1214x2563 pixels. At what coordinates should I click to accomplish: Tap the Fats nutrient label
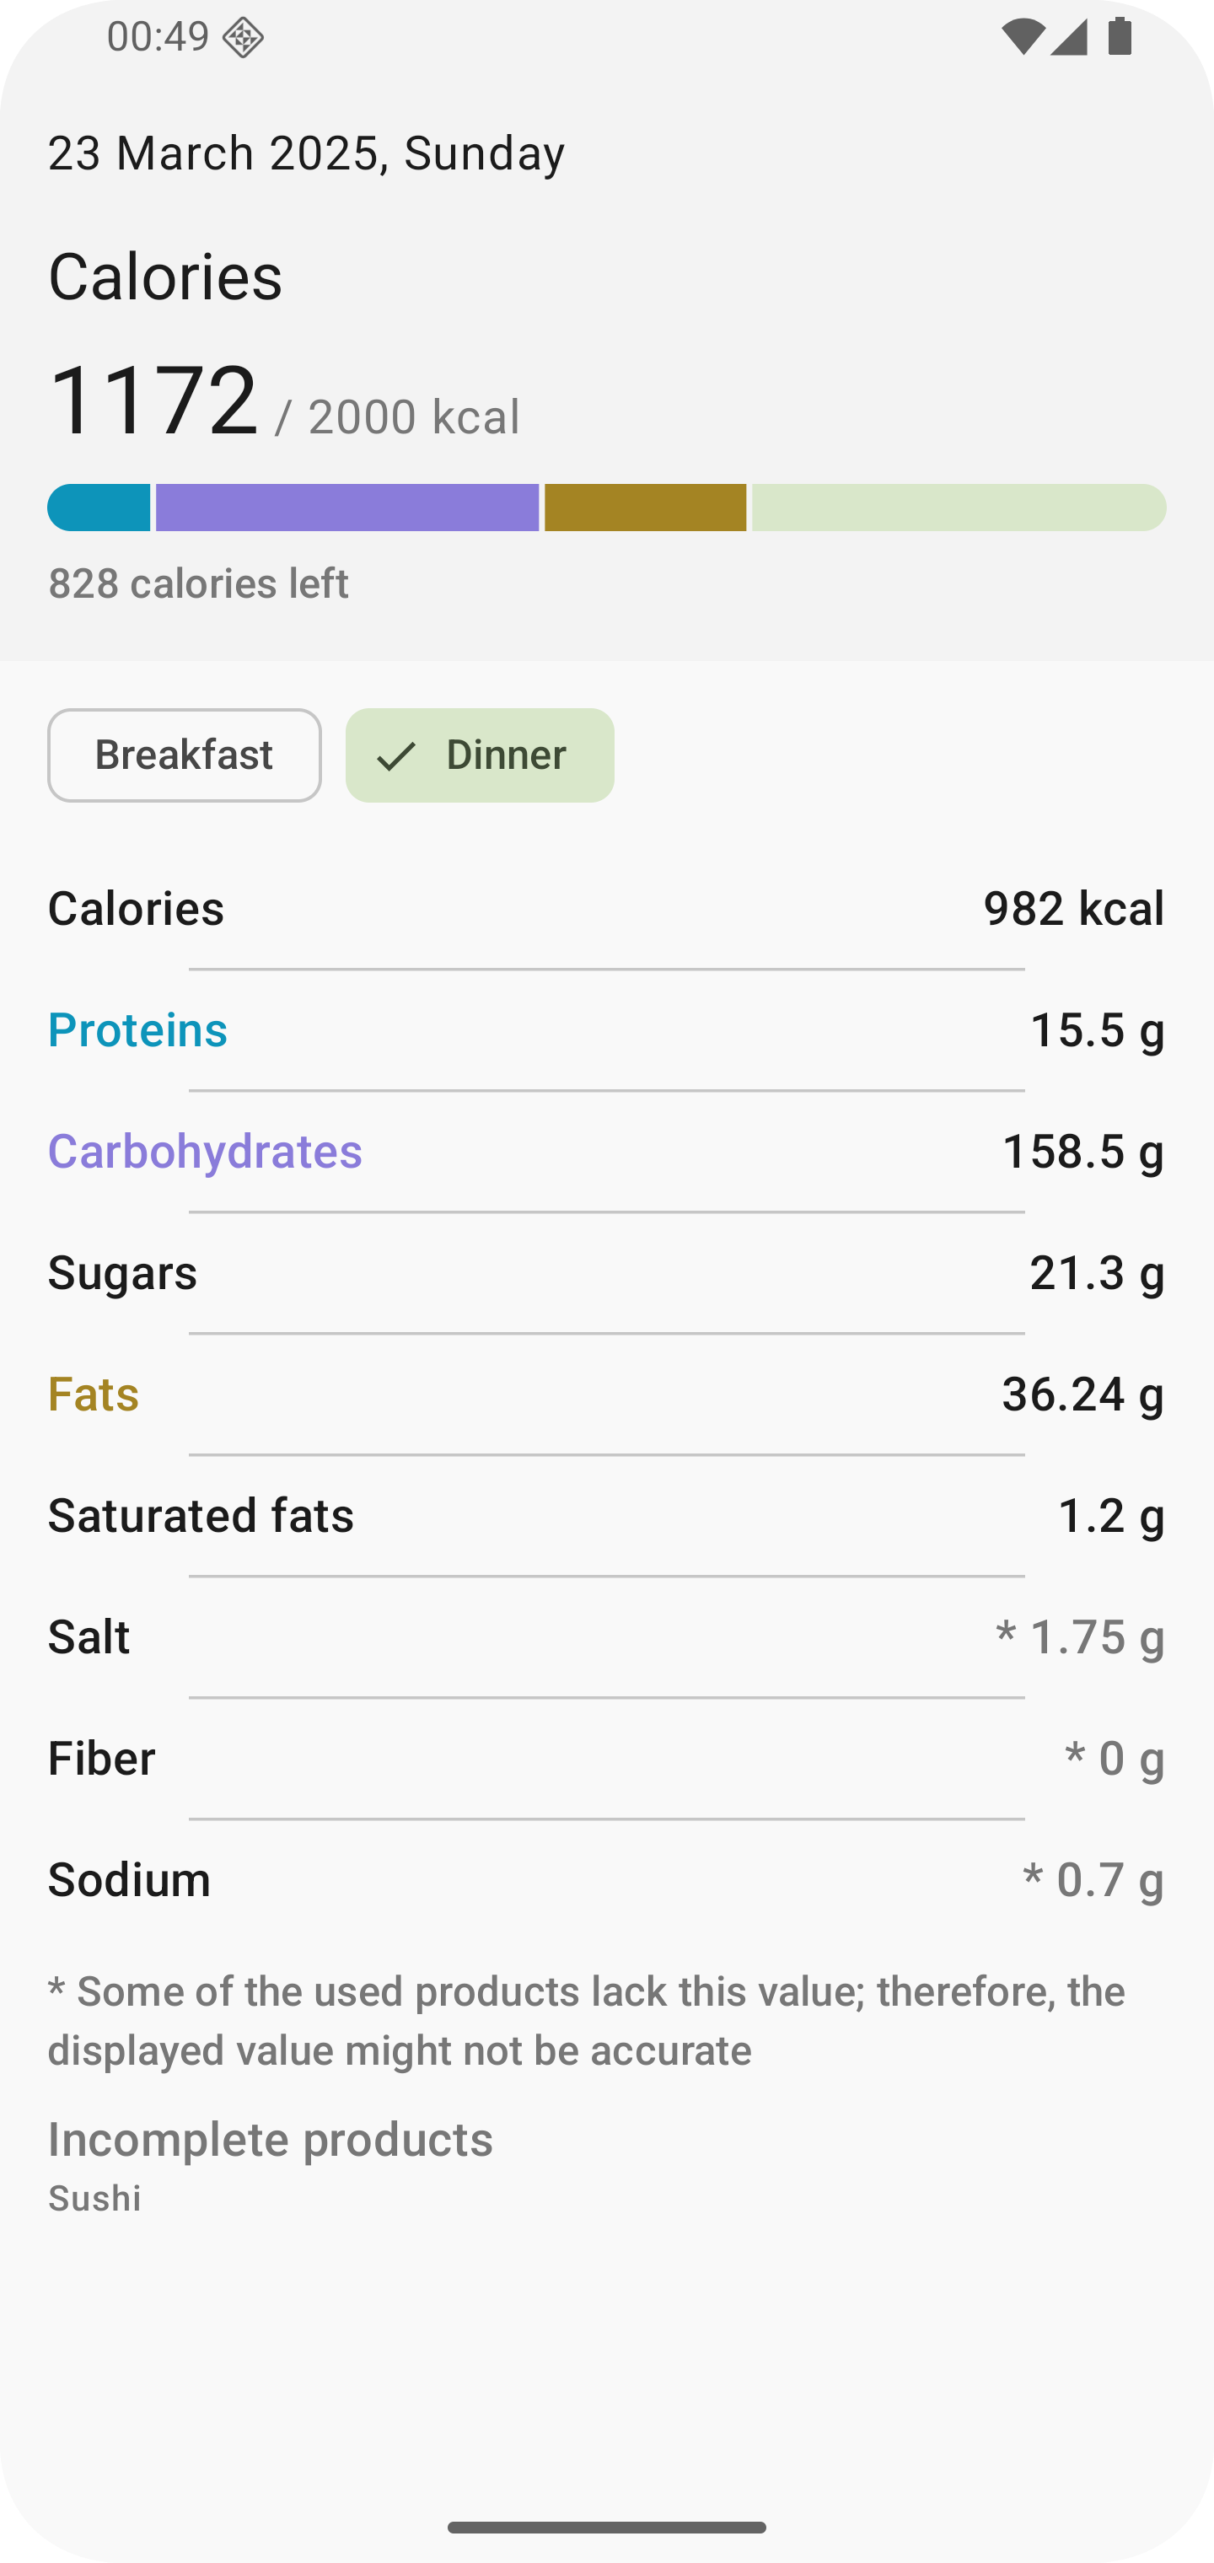pyautogui.click(x=94, y=1394)
